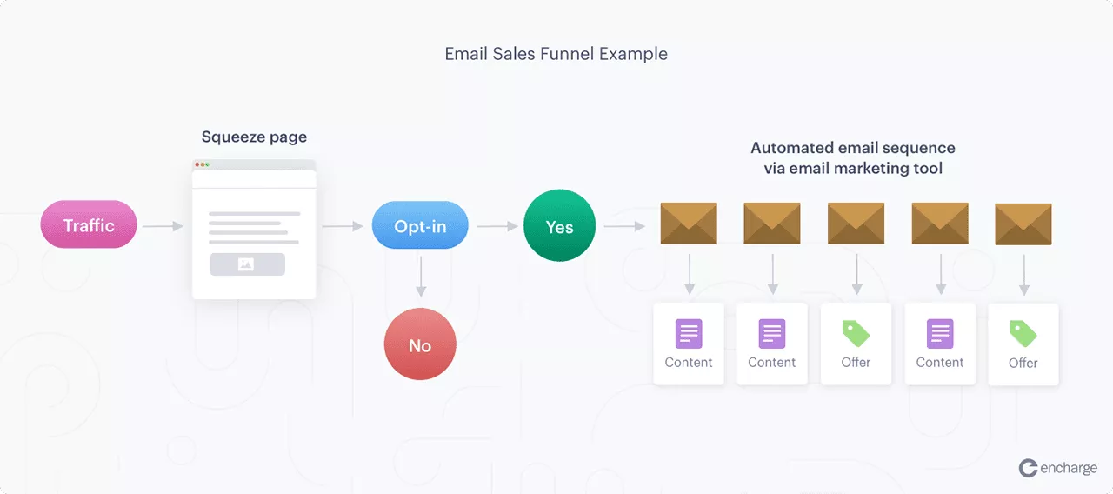1113x494 pixels.
Task: Click the "Automated email sequence" heading text
Action: (853, 148)
